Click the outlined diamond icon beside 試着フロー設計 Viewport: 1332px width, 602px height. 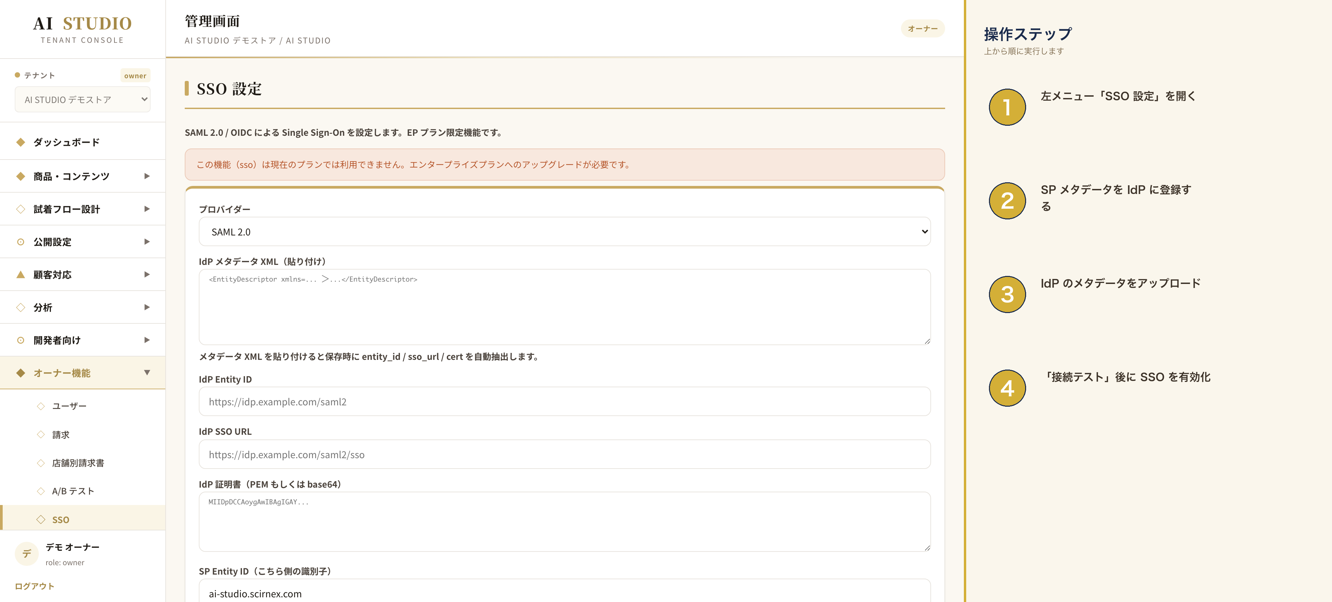click(x=21, y=209)
